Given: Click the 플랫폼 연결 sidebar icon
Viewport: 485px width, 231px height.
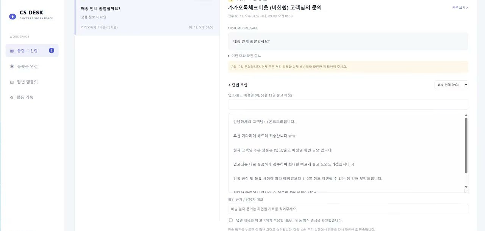Looking at the screenshot, I should click(x=12, y=66).
